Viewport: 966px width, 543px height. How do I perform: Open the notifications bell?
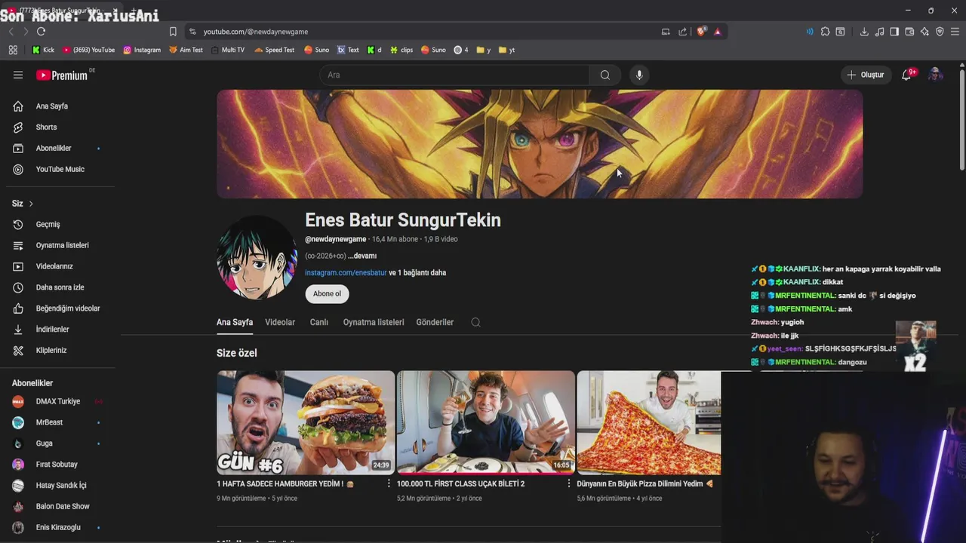[x=906, y=75]
